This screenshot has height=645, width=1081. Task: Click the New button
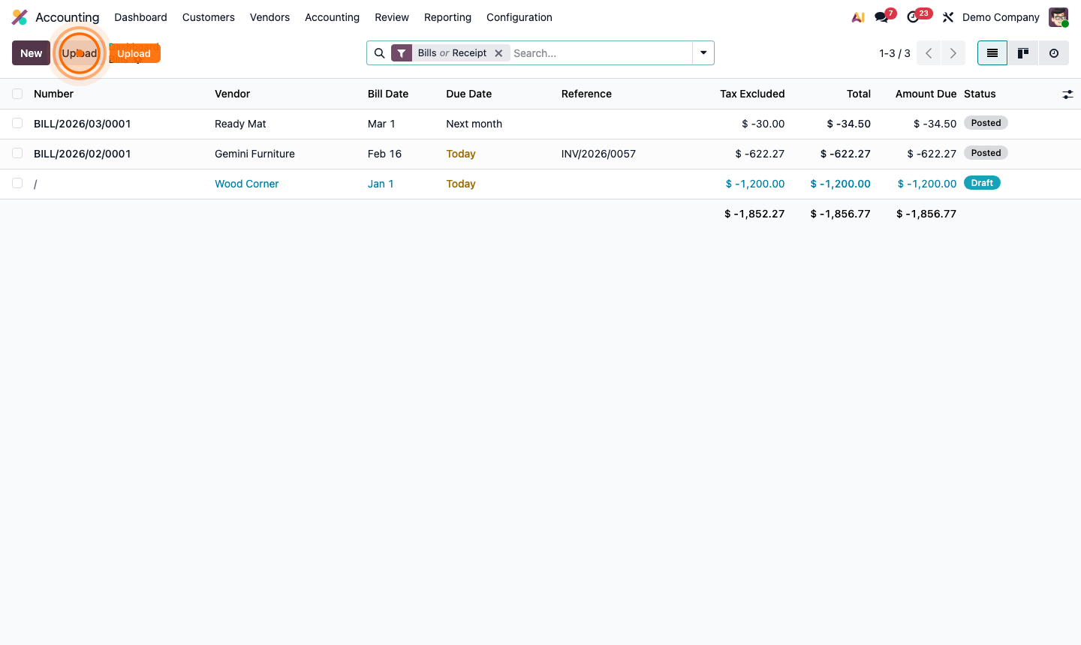click(x=30, y=52)
